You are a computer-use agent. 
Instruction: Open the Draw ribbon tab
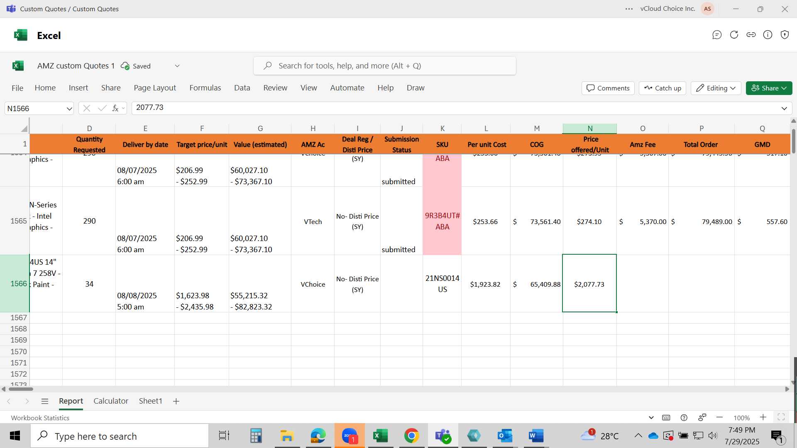coord(416,88)
